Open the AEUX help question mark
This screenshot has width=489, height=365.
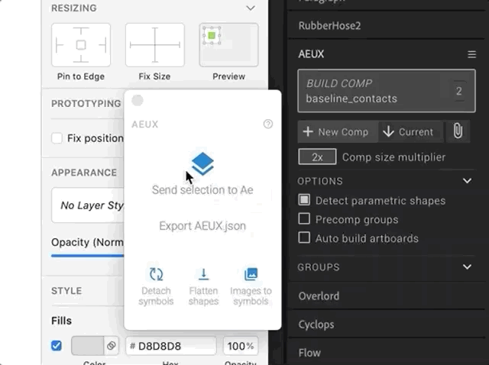(x=267, y=124)
